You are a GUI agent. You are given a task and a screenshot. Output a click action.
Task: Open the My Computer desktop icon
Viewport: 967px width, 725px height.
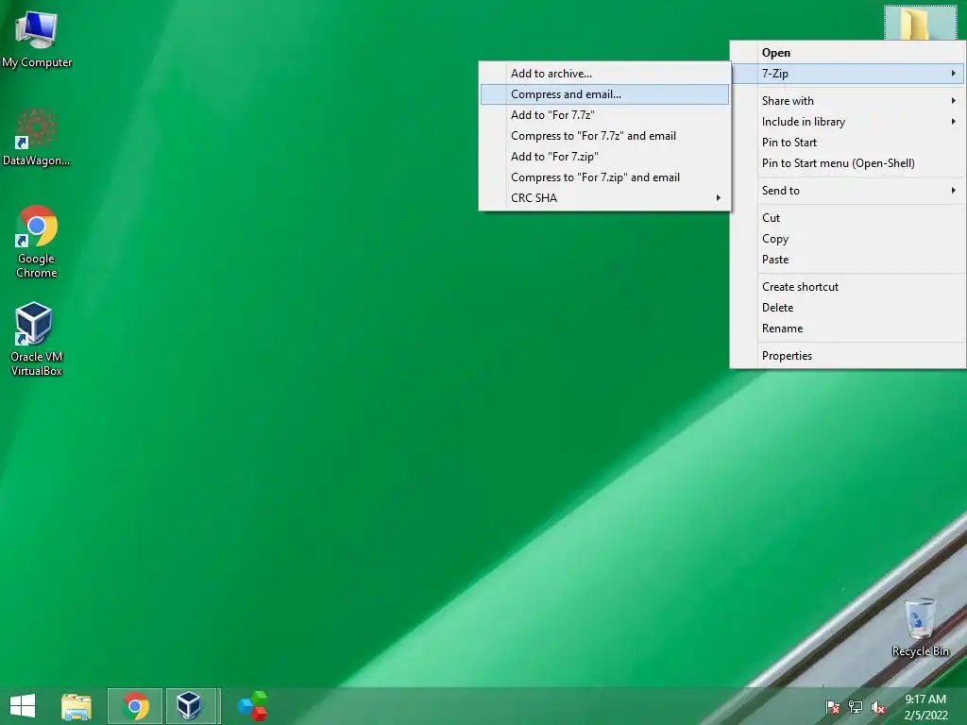(x=37, y=38)
